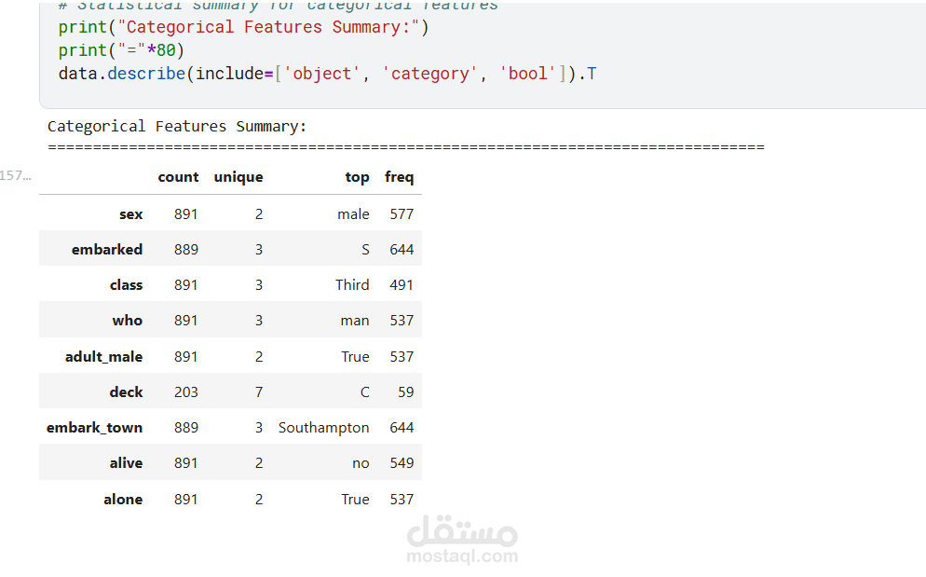Click the deck row label

coord(126,392)
